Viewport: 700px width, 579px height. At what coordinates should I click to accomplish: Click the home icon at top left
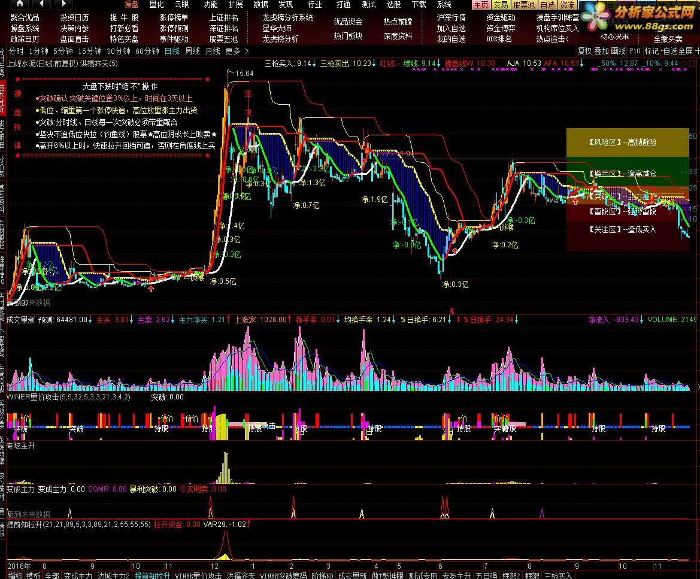click(x=19, y=4)
